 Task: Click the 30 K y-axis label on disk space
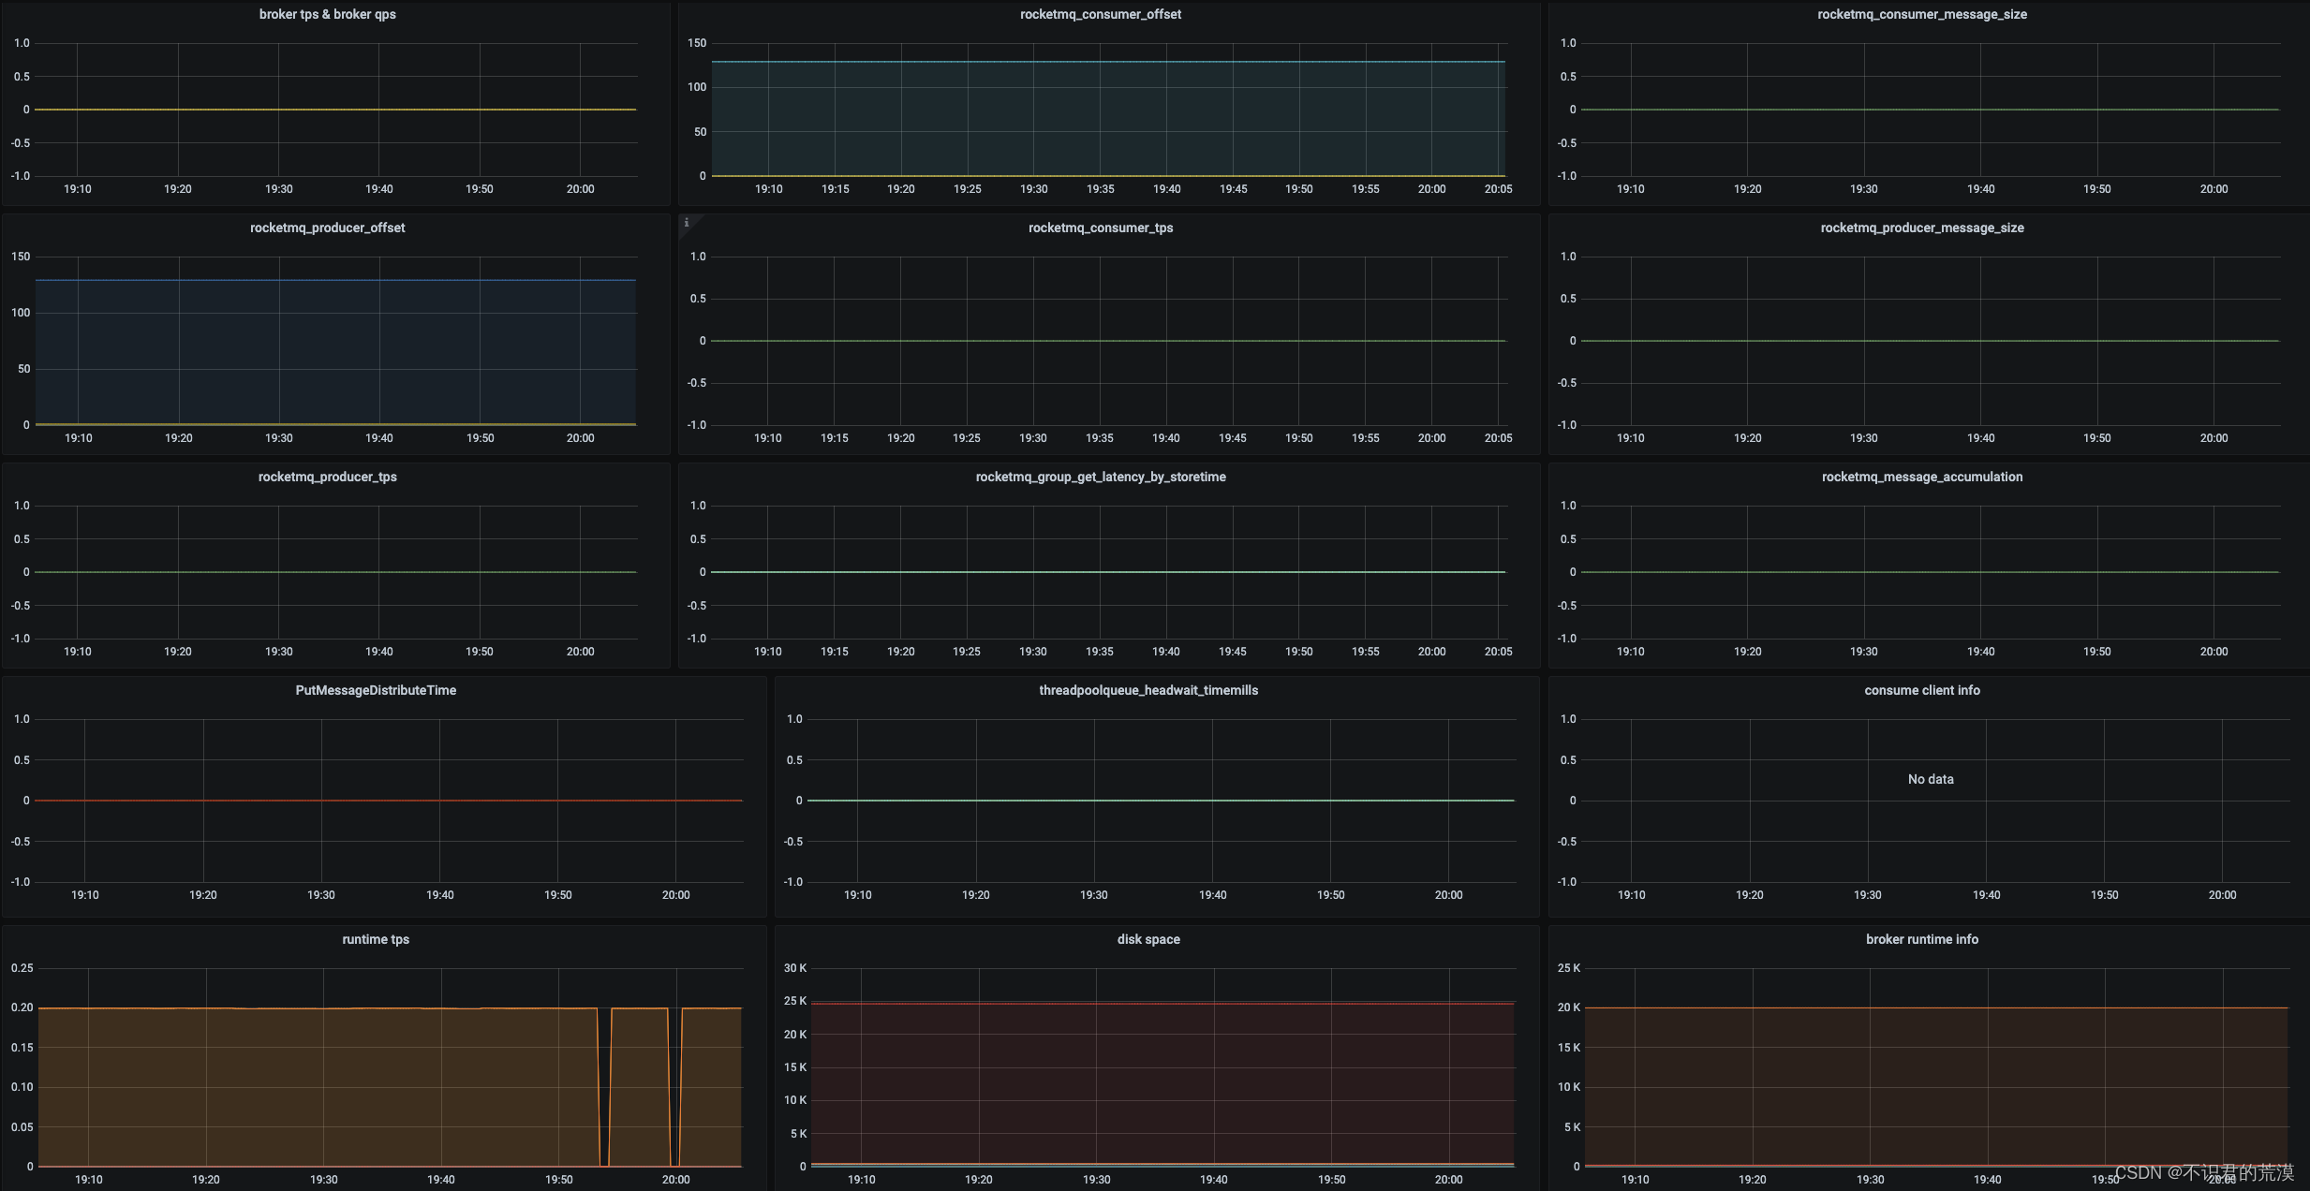click(794, 968)
